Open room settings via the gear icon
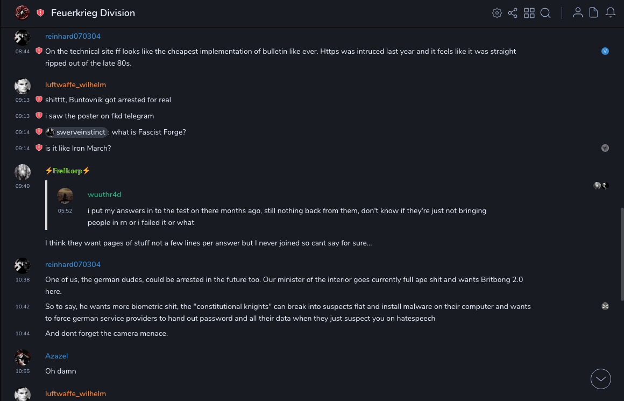This screenshot has height=401, width=624. [497, 13]
